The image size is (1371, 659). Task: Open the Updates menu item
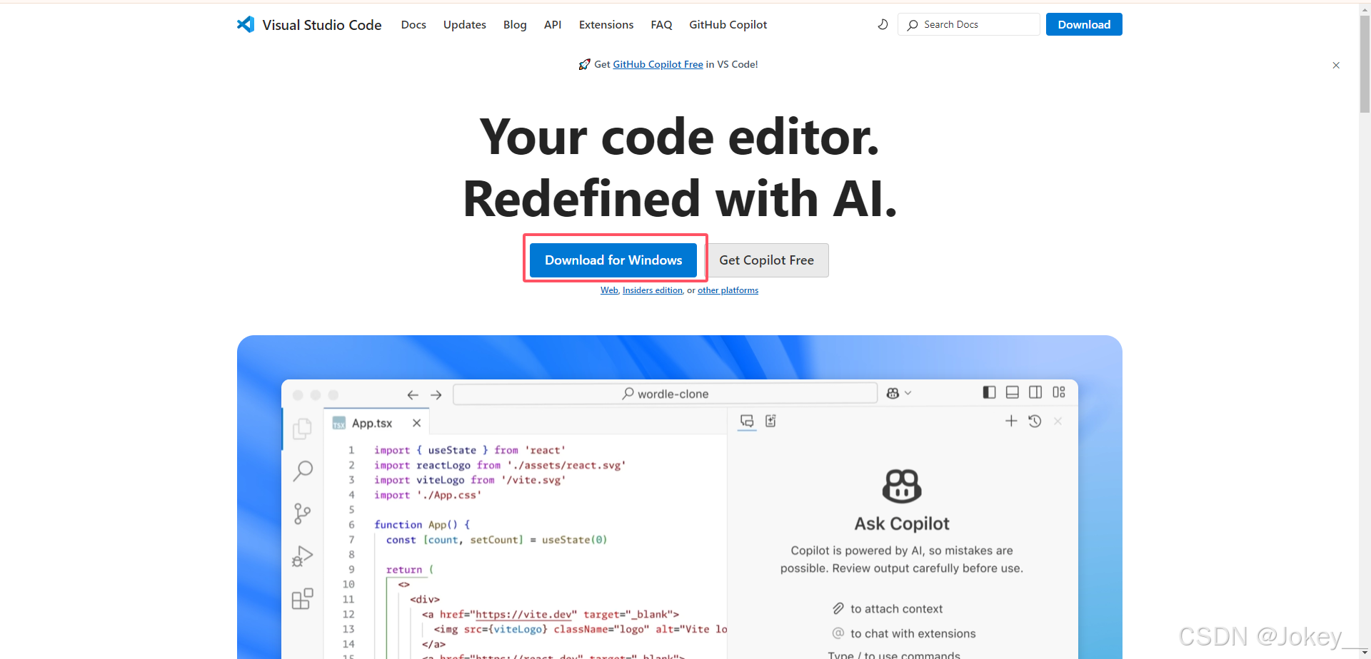click(465, 24)
